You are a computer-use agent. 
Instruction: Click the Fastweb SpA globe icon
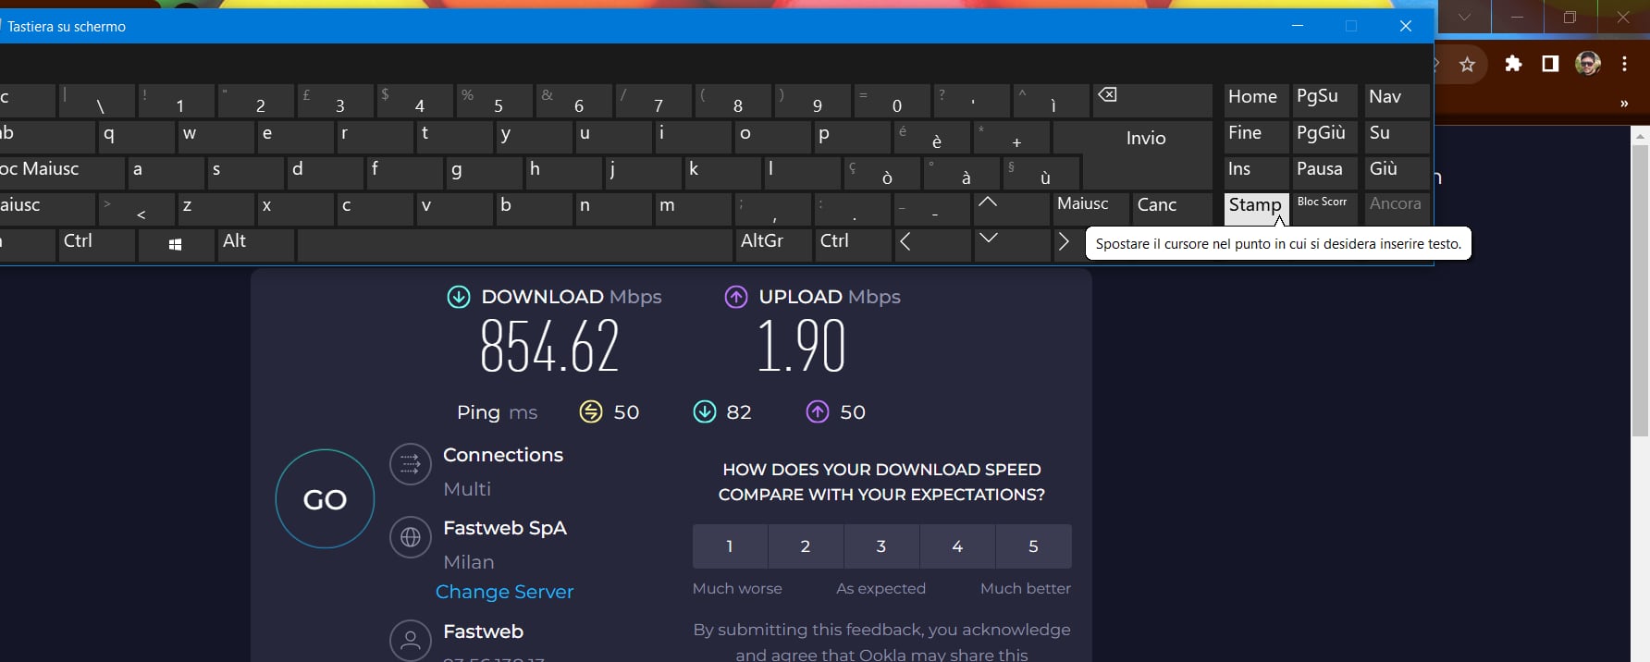point(411,537)
